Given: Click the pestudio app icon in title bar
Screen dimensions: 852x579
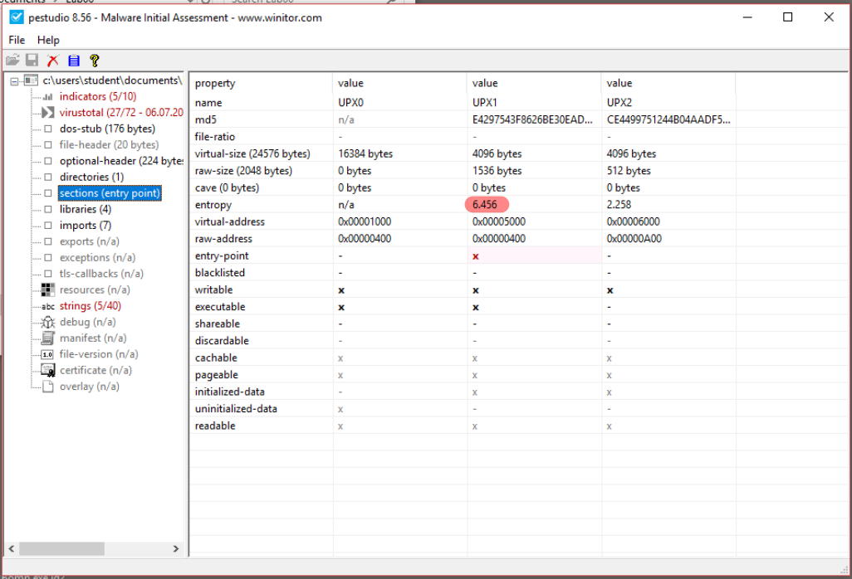Looking at the screenshot, I should [17, 17].
